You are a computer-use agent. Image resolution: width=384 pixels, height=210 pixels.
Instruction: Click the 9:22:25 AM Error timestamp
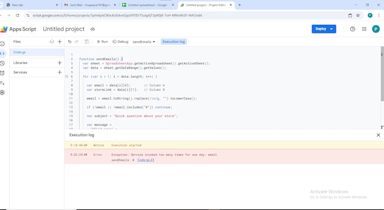78,155
